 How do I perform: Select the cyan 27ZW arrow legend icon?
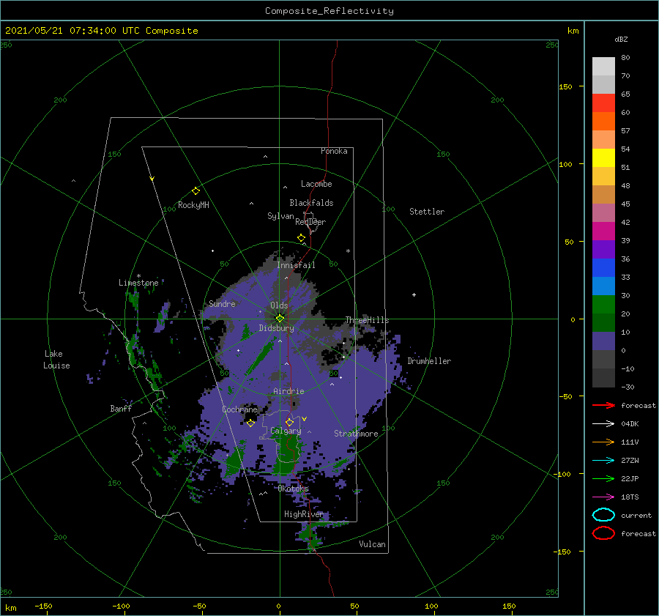(603, 461)
